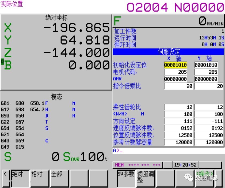Image resolution: width=225 pixels, height=188 pixels.
Task: Open the SV参数 servo parameter softkey
Action: tap(126, 178)
